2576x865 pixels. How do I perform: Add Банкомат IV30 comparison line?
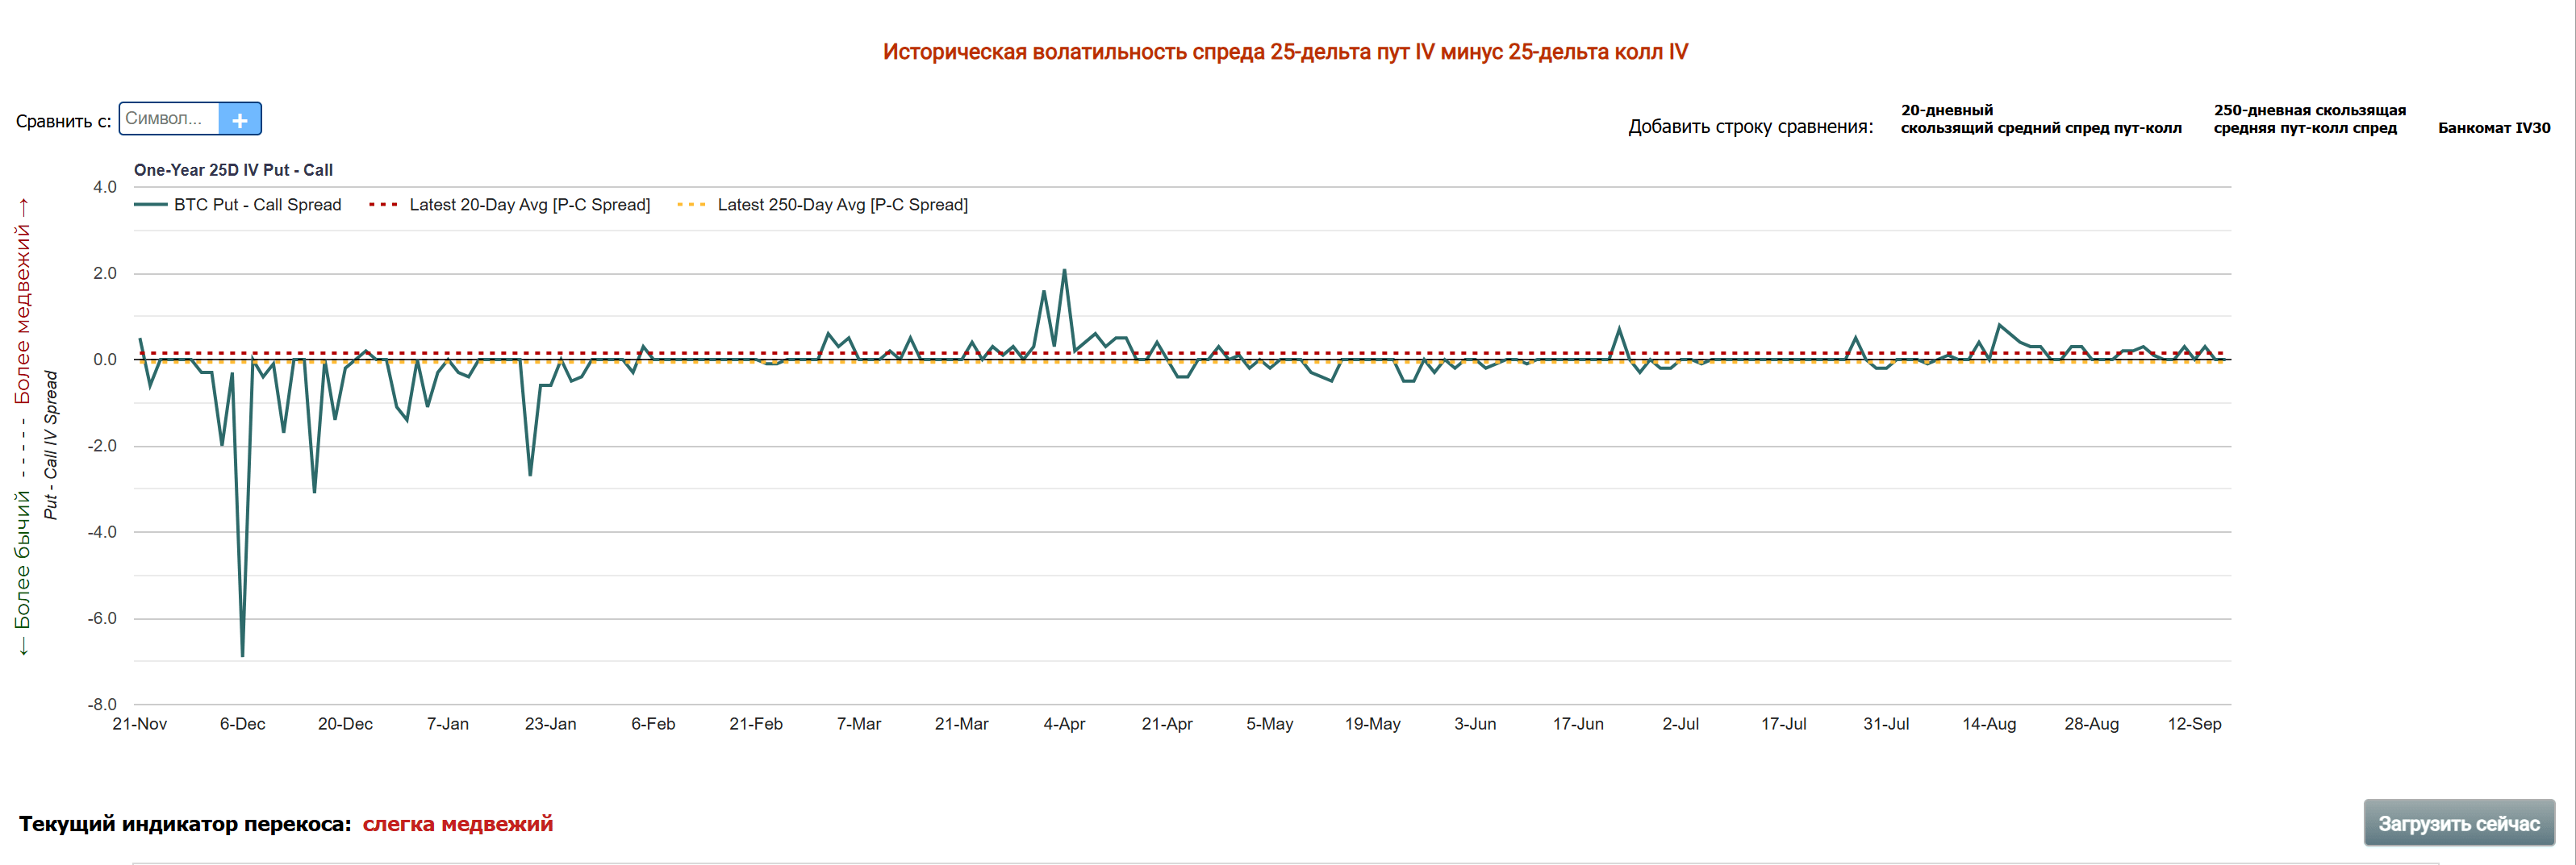tap(2494, 128)
